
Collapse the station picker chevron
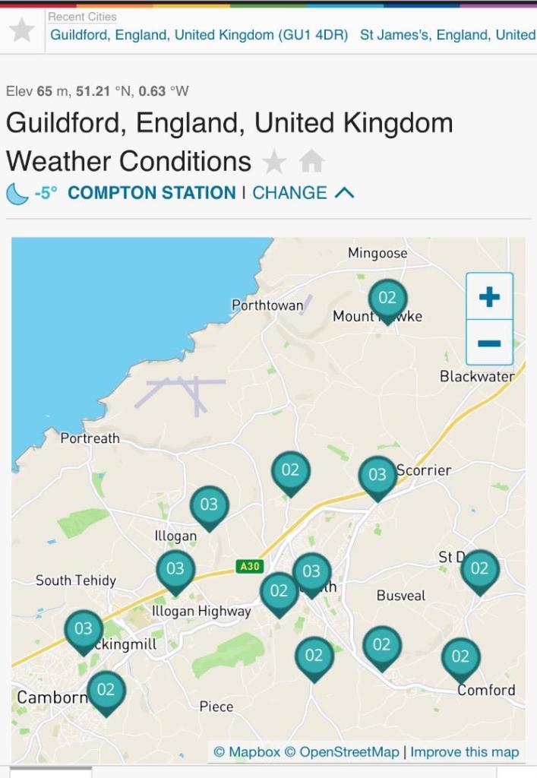click(344, 193)
